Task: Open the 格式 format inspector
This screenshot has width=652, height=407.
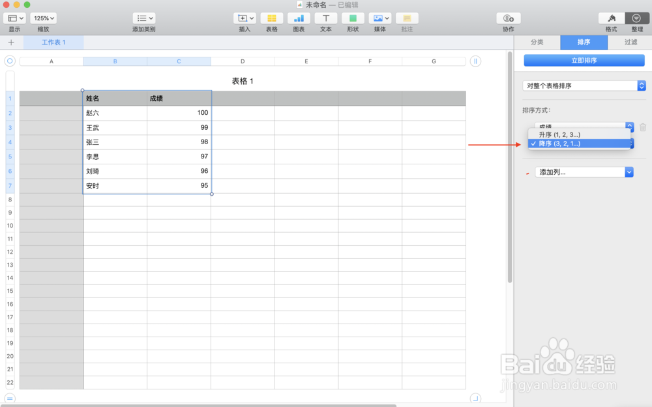Action: point(612,18)
